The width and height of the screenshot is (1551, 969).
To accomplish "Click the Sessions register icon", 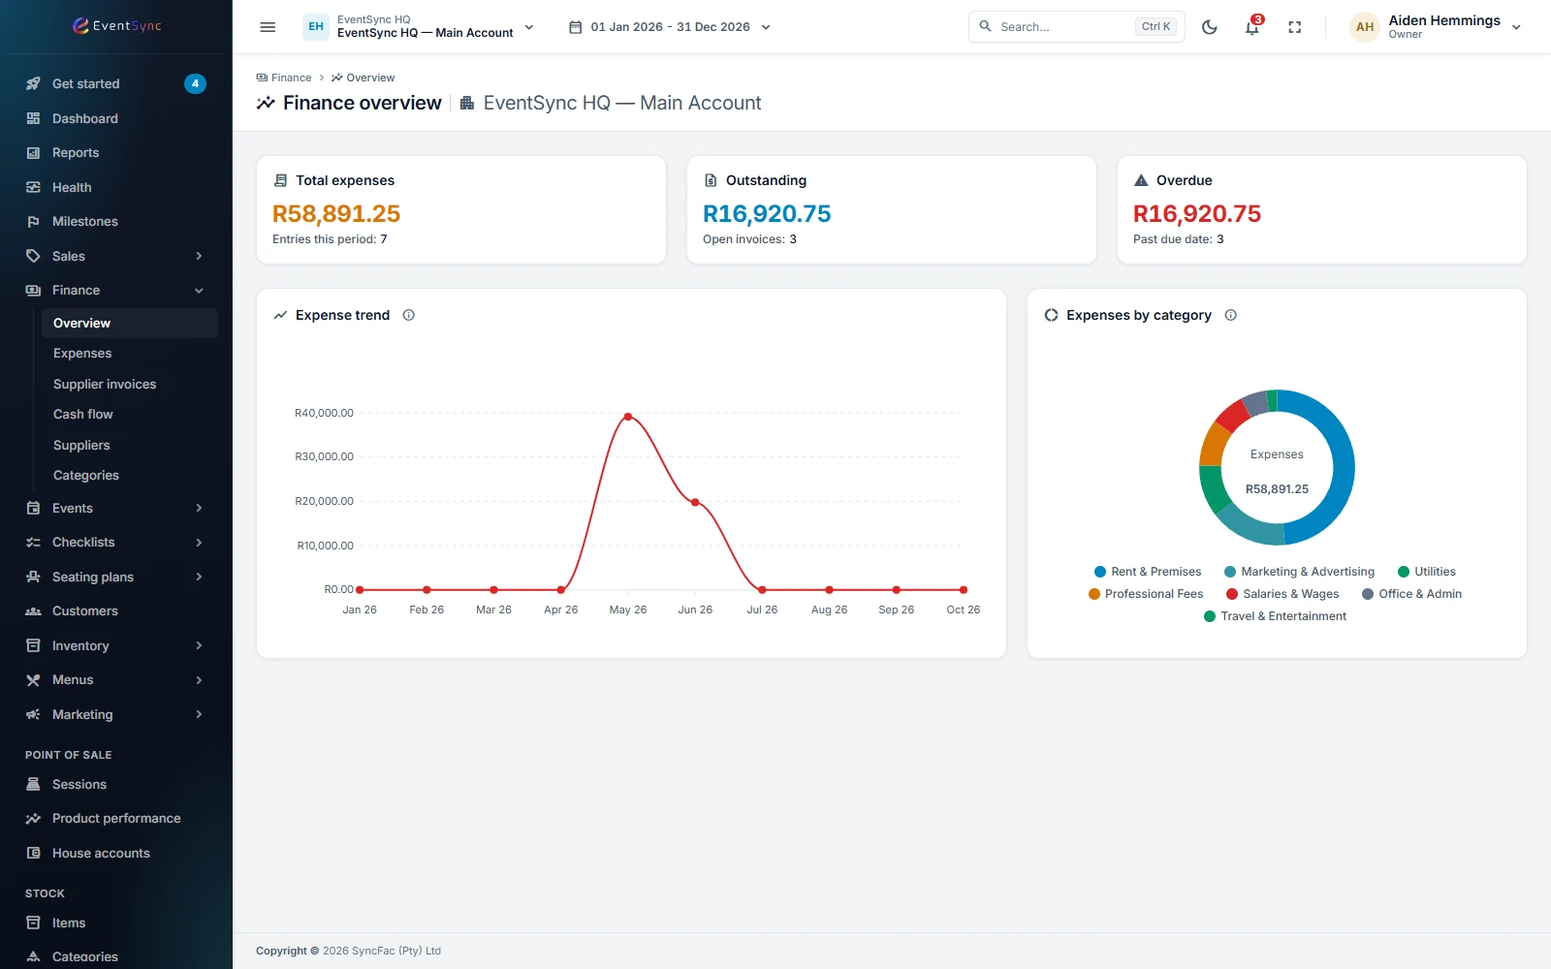I will [x=33, y=784].
